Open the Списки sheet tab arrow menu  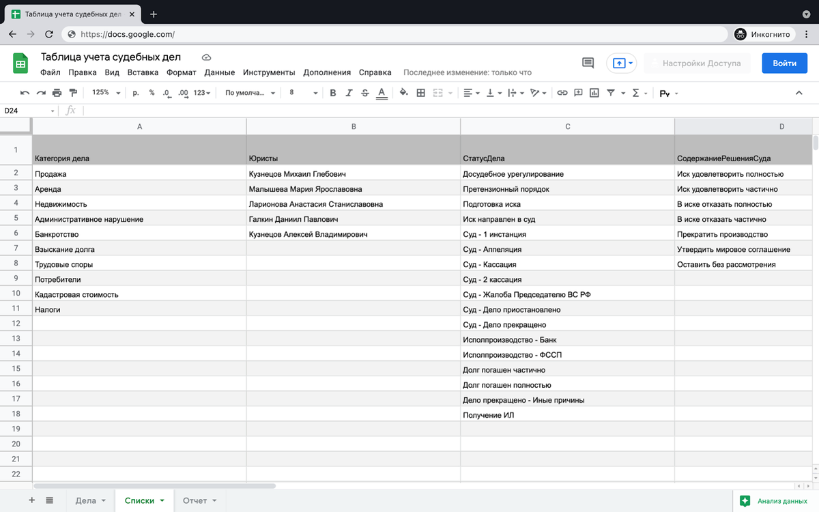(162, 501)
